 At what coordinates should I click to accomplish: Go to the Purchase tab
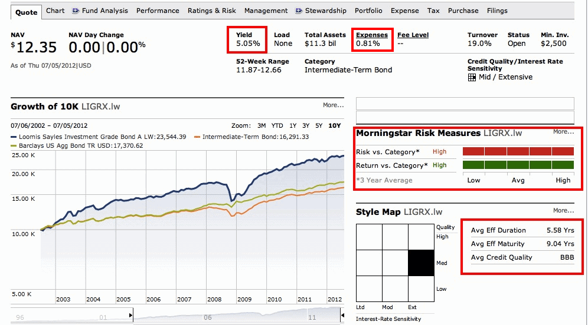tap(463, 11)
